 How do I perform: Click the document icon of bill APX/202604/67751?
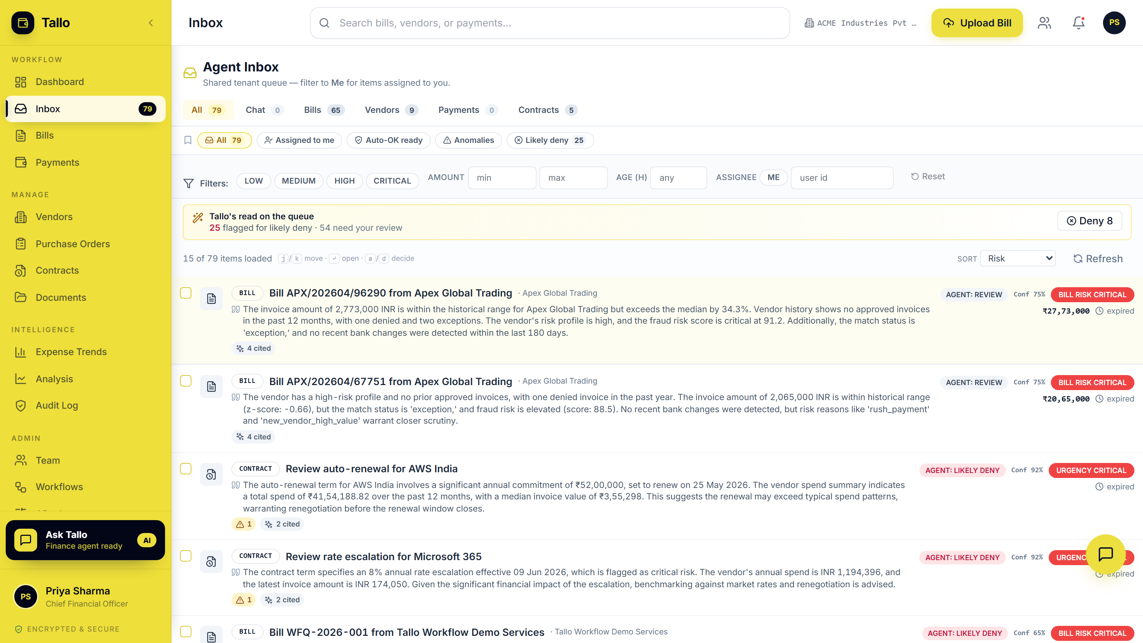(211, 387)
